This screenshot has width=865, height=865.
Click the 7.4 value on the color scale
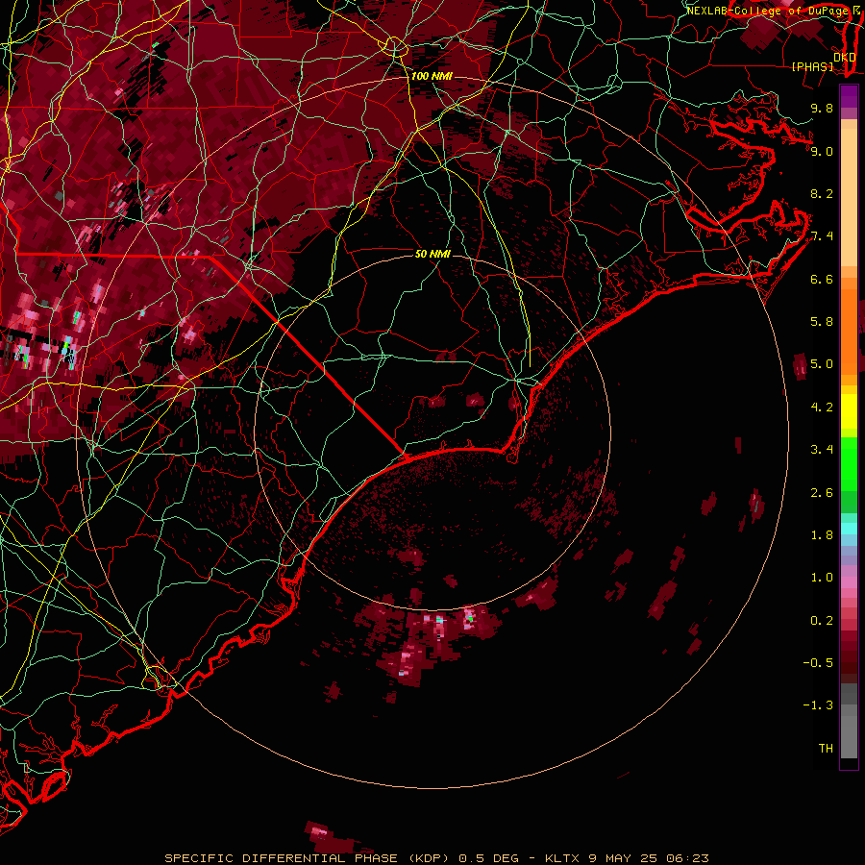pos(822,236)
